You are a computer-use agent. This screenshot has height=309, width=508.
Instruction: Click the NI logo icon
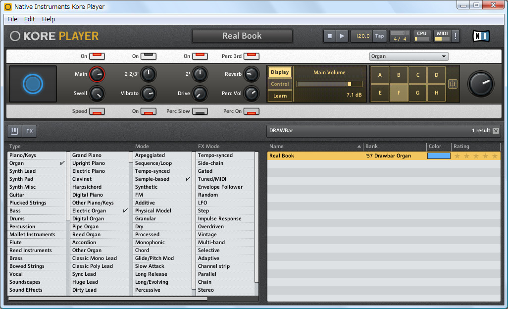tap(481, 36)
